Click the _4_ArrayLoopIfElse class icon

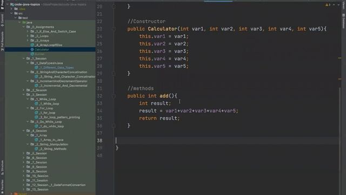(32, 45)
